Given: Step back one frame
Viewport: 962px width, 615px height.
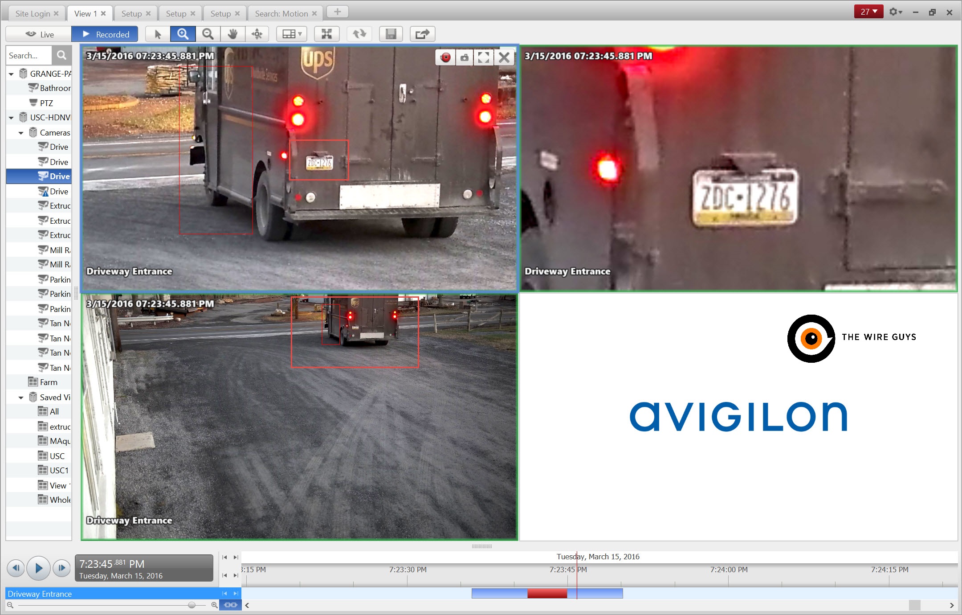Looking at the screenshot, I should (x=16, y=568).
